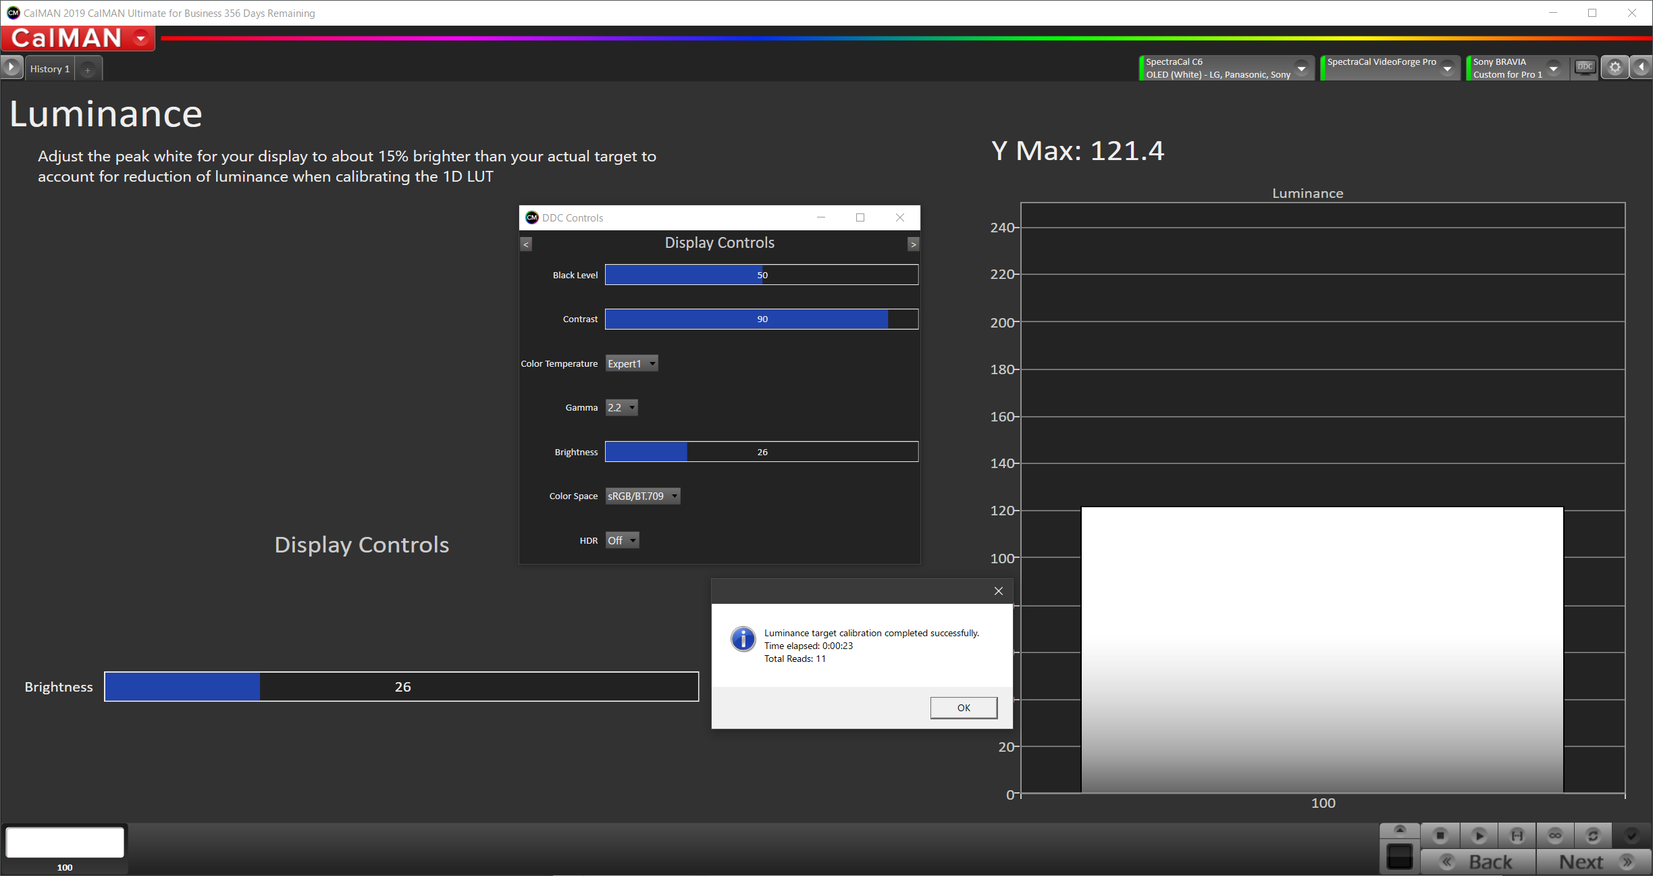Go Back to the previous workflow page

(x=1478, y=862)
